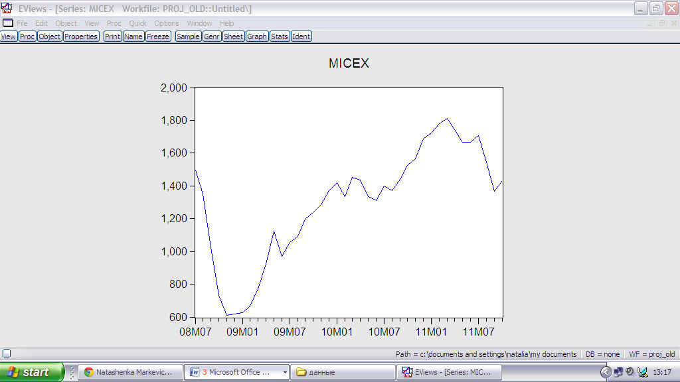Click the WF = proj_old status entry

pyautogui.click(x=652, y=354)
